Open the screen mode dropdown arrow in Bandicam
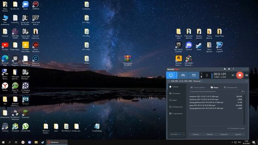This screenshot has height=145, width=258. [177, 75]
